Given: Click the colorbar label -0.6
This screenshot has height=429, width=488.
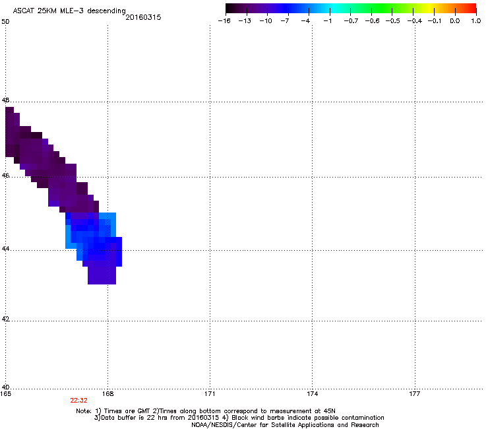Looking at the screenshot, I should tap(372, 21).
